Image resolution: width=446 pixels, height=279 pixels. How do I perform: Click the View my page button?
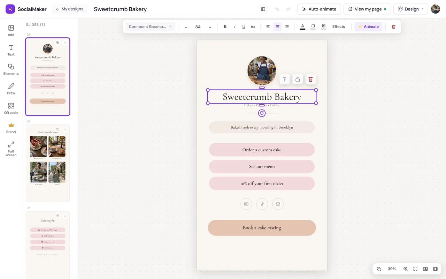coord(367,9)
